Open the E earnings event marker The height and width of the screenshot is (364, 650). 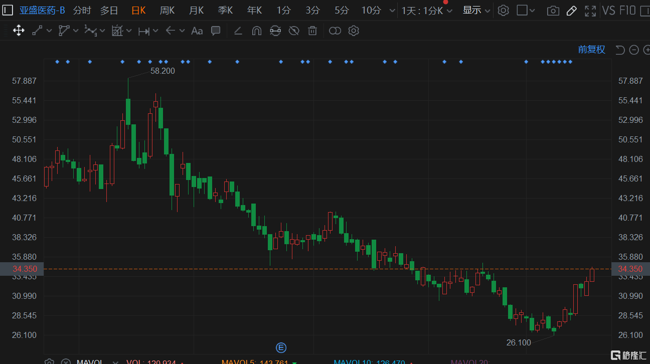tap(281, 347)
